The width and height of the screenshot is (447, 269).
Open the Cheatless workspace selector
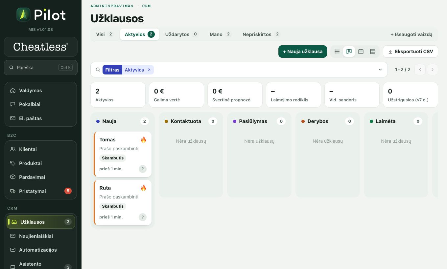click(x=41, y=47)
